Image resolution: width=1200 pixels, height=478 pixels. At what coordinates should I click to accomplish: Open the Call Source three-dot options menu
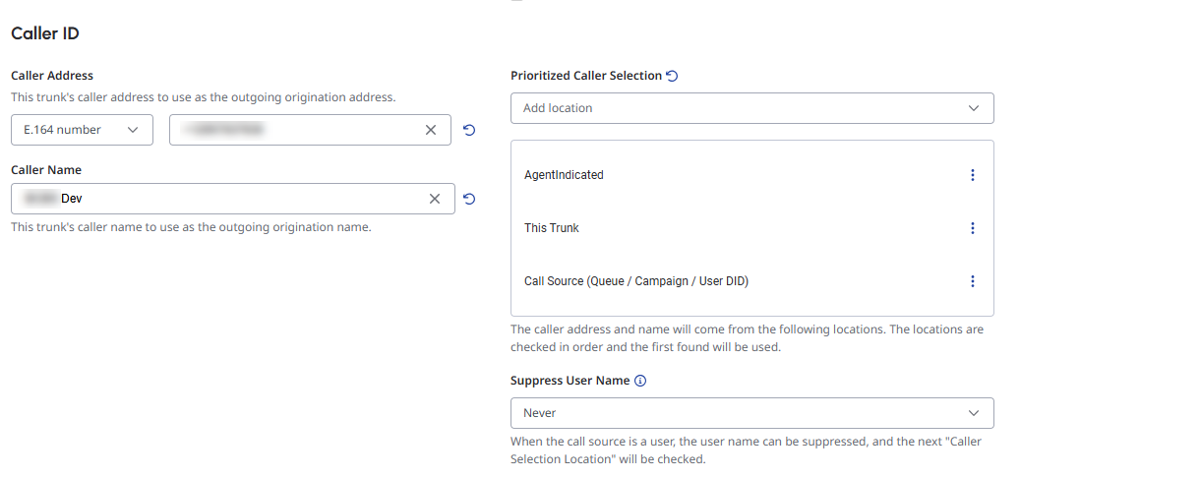click(x=973, y=281)
